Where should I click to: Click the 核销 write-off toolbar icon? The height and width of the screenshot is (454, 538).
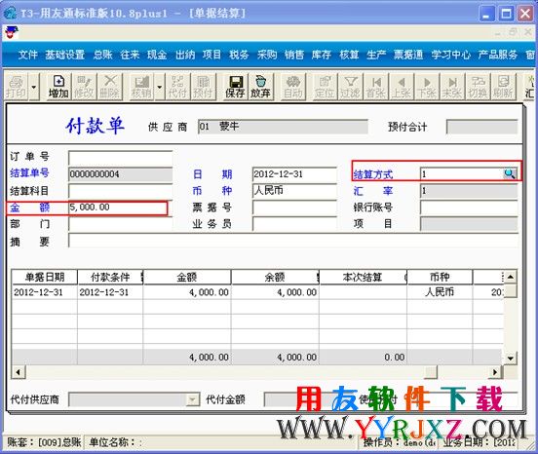point(141,87)
